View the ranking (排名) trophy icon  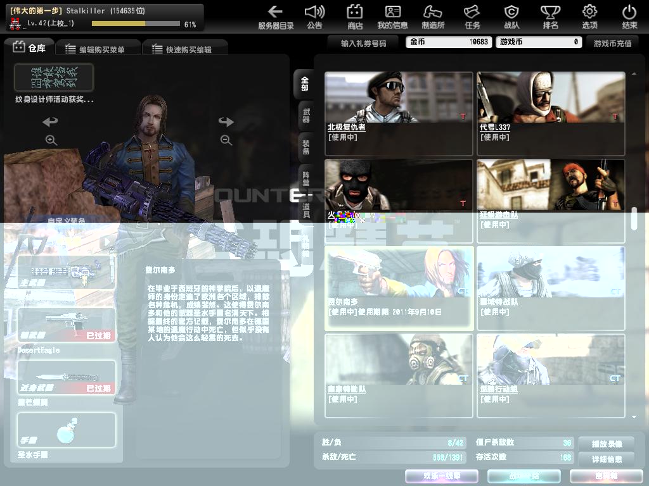click(550, 17)
